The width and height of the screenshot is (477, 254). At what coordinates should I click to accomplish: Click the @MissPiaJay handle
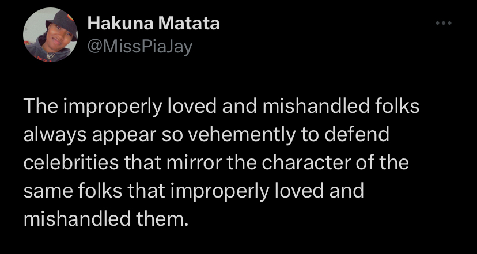click(x=139, y=45)
